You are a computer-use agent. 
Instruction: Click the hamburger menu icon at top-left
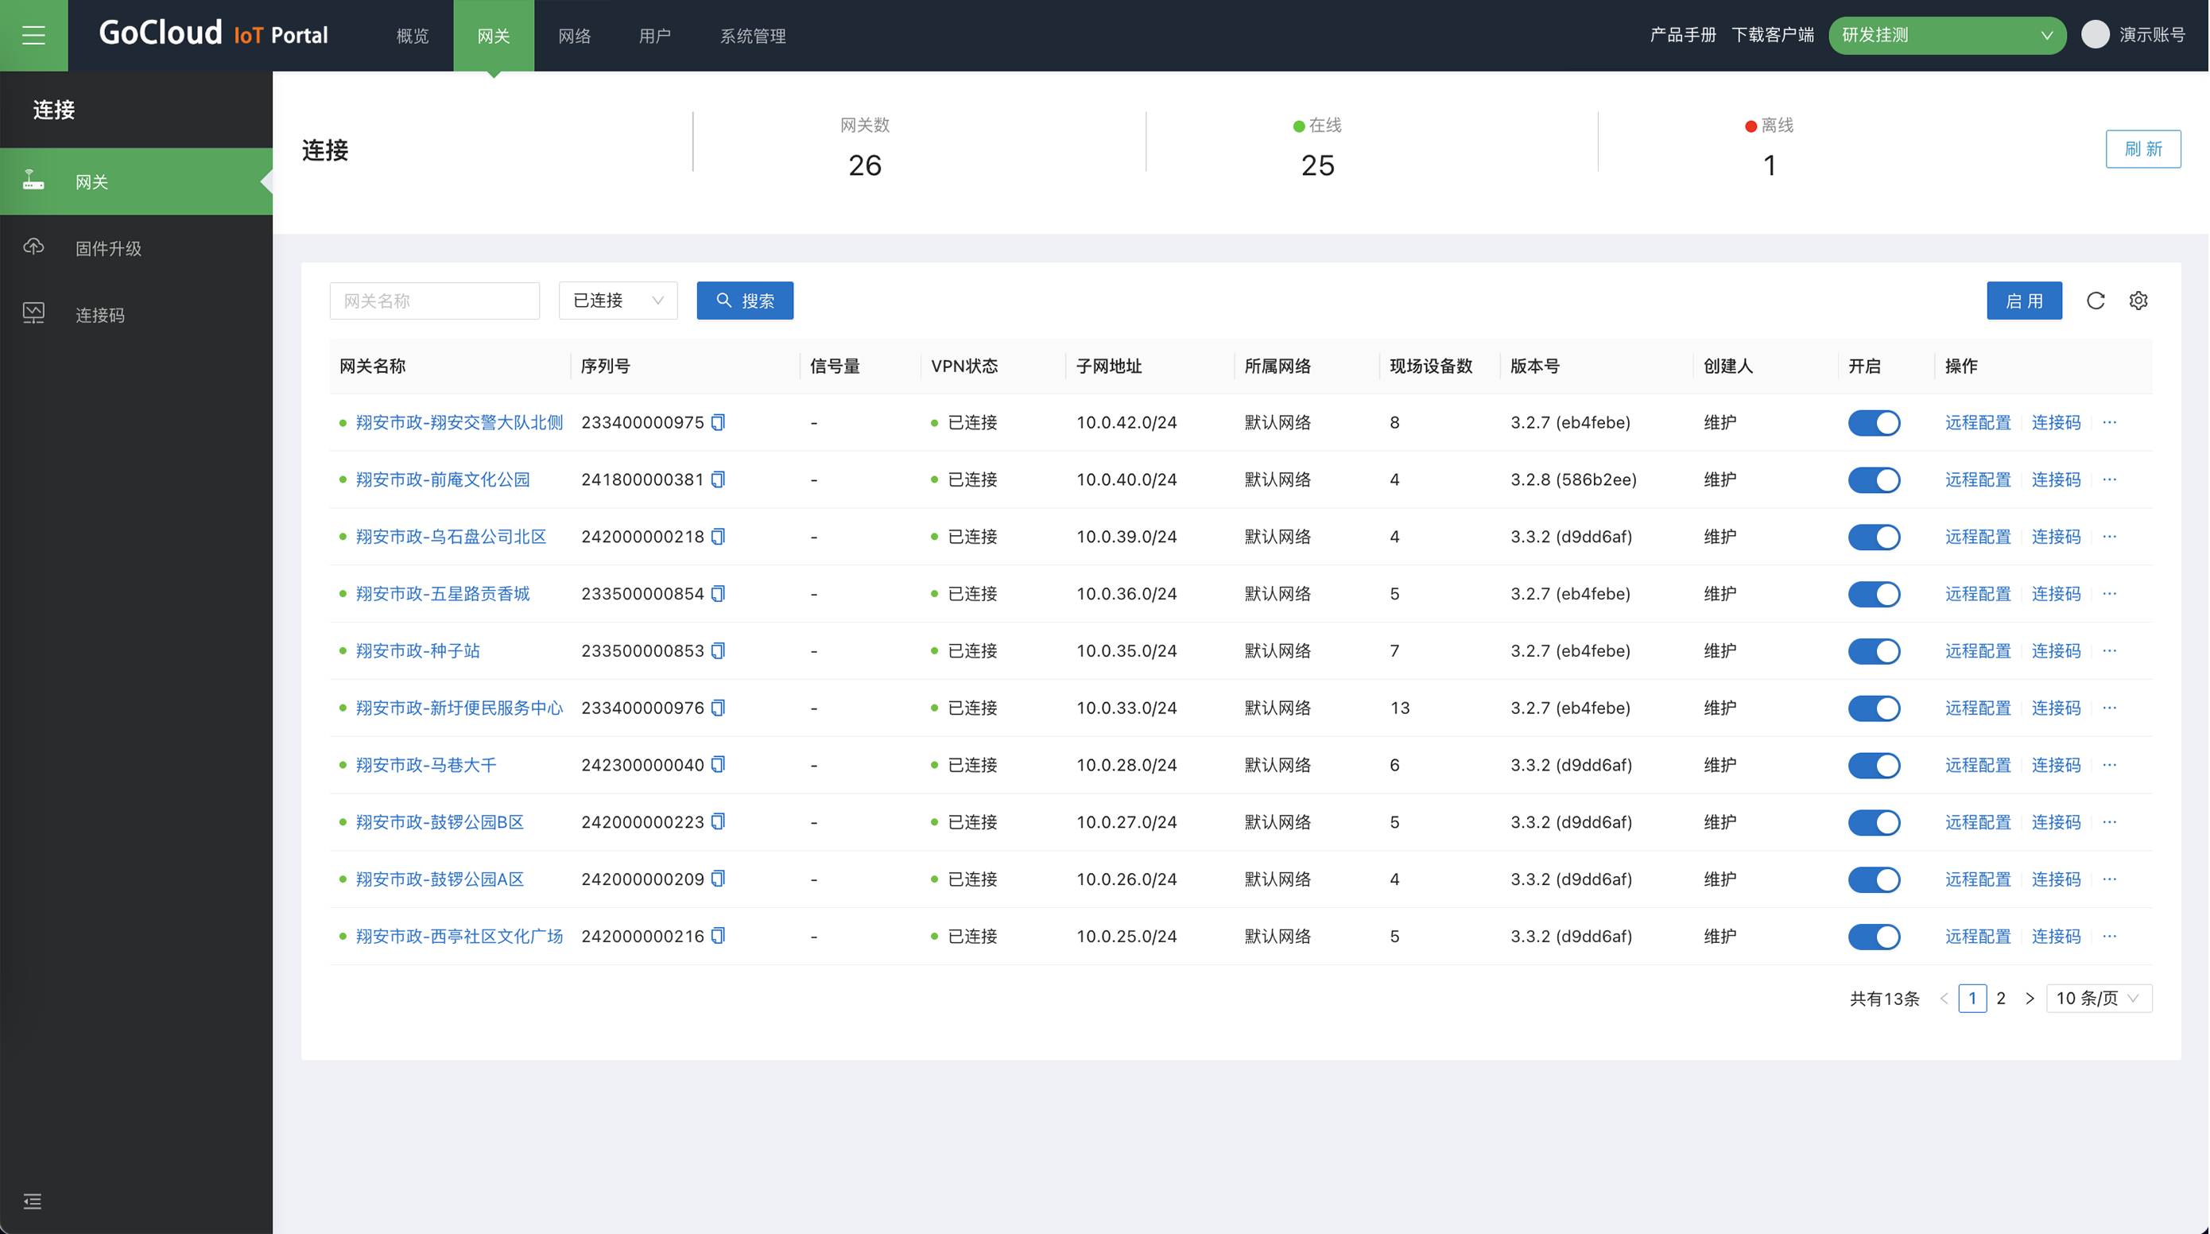pos(33,35)
